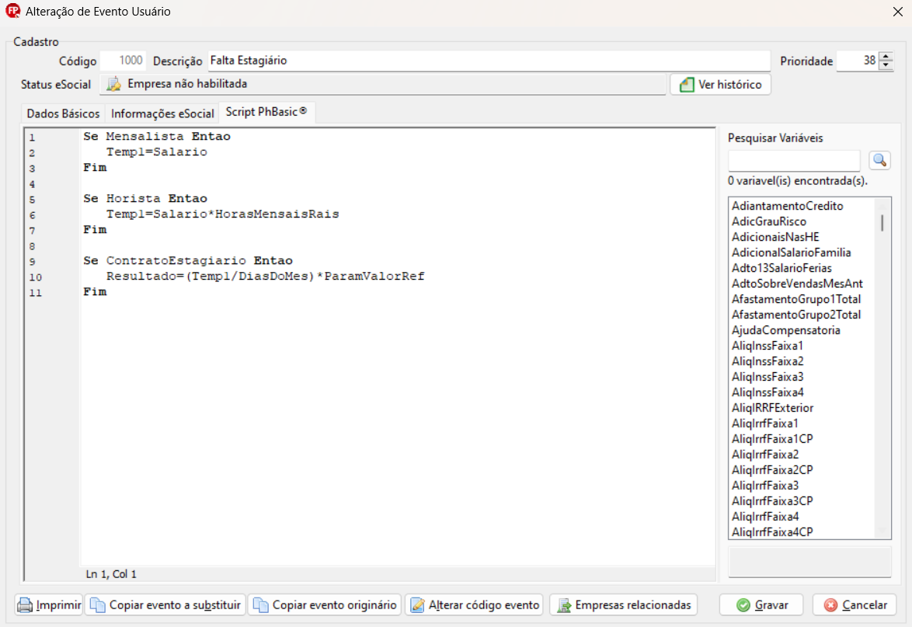Screen dimensions: 912x627
Task: Click the Prioridade value field
Action: 858,61
